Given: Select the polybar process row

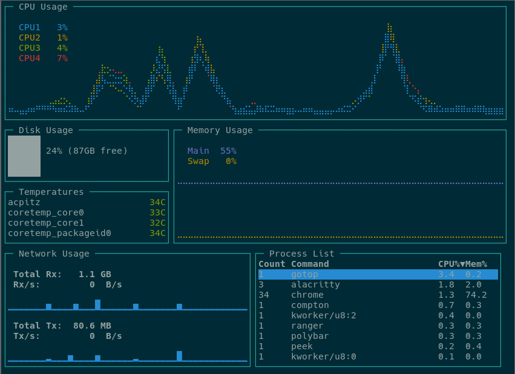Looking at the screenshot, I should tap(378, 336).
